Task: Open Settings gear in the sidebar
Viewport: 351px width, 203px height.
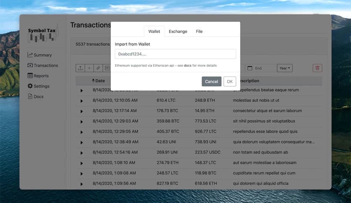Action: pyautogui.click(x=30, y=86)
